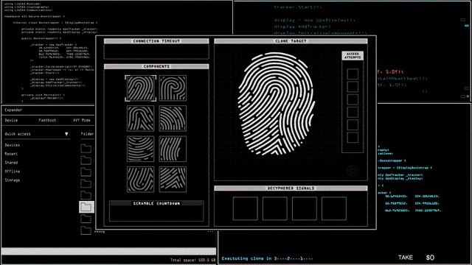This screenshot has height=265, width=472.
Task: Choose the left fingerprint component in the second row
Action: pyautogui.click(x=141, y=119)
